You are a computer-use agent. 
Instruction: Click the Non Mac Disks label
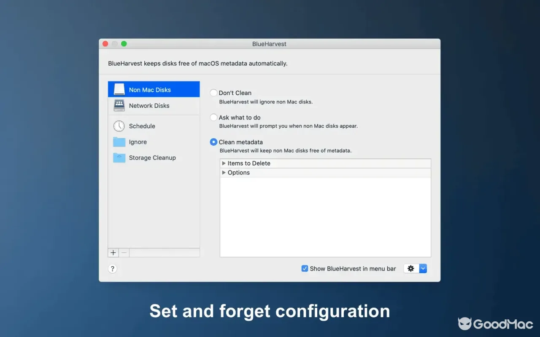pos(150,90)
